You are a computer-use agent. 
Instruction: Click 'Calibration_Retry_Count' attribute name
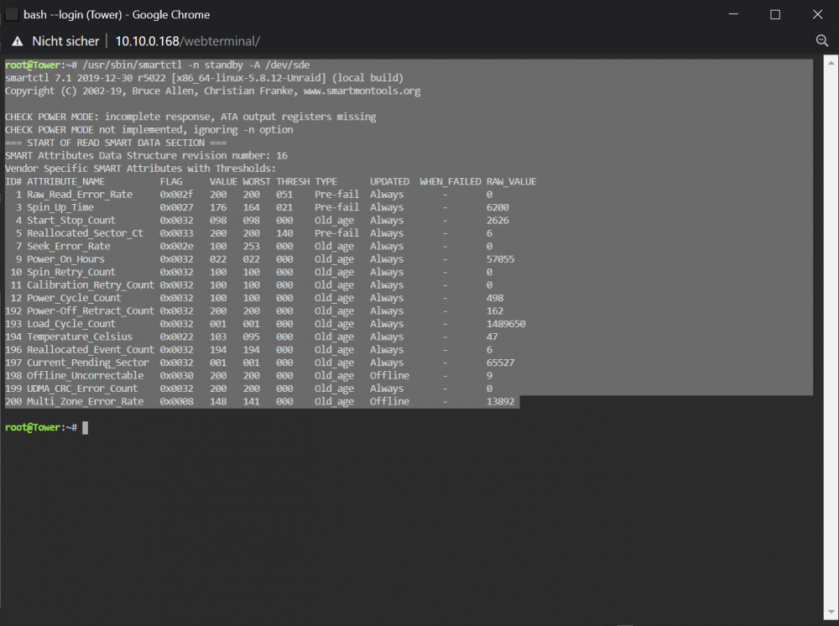tap(91, 284)
